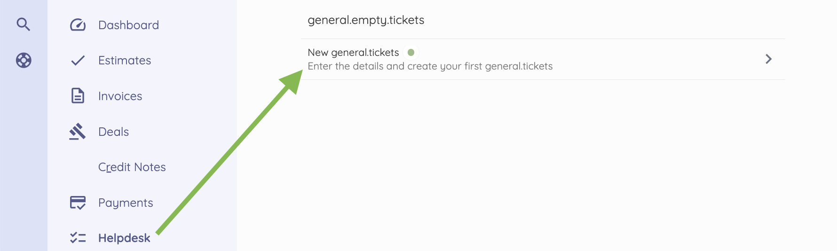Image resolution: width=837 pixels, height=251 pixels.
Task: Open the Deals section
Action: click(x=113, y=132)
